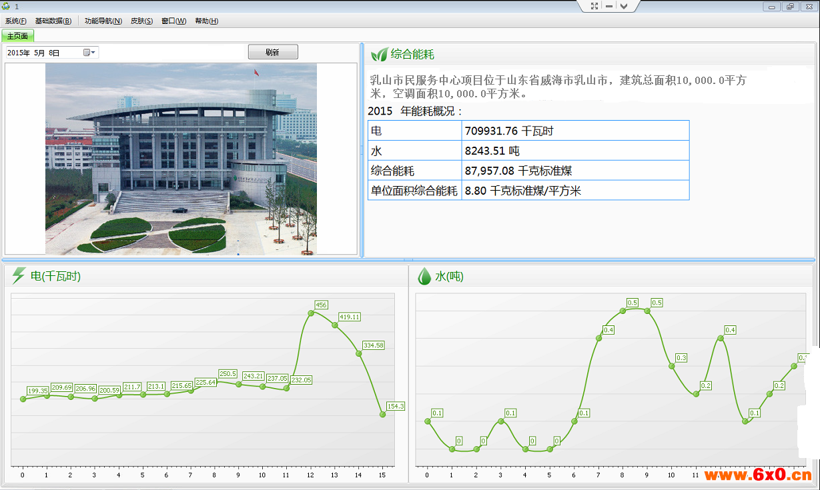Click the 水(吨) chart title
820x490 pixels.
(449, 276)
